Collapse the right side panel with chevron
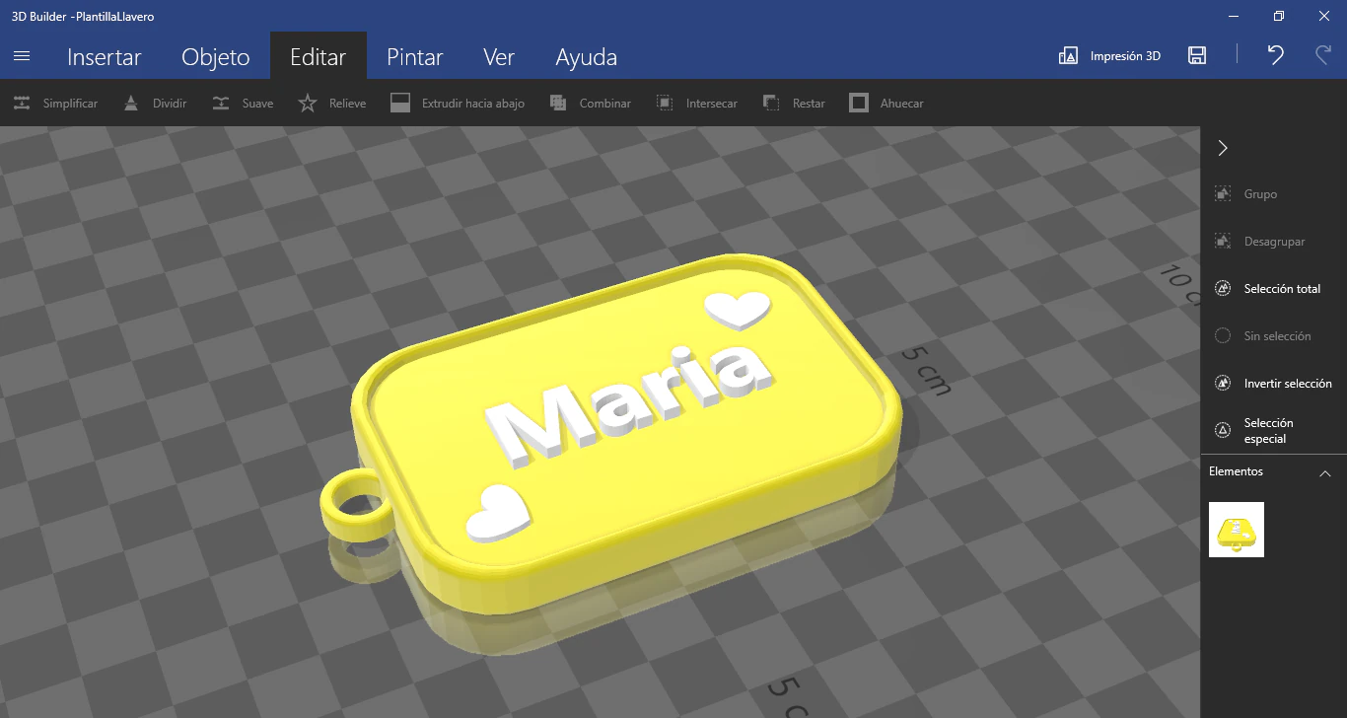 pyautogui.click(x=1223, y=148)
